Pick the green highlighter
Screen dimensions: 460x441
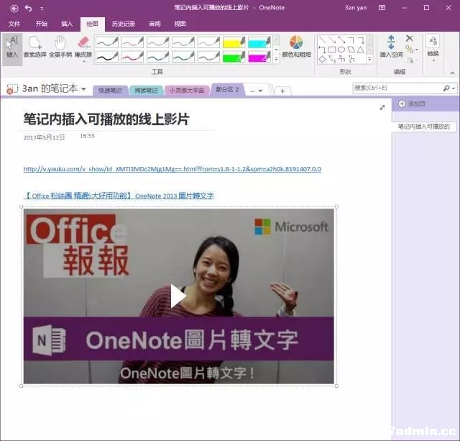point(234,57)
